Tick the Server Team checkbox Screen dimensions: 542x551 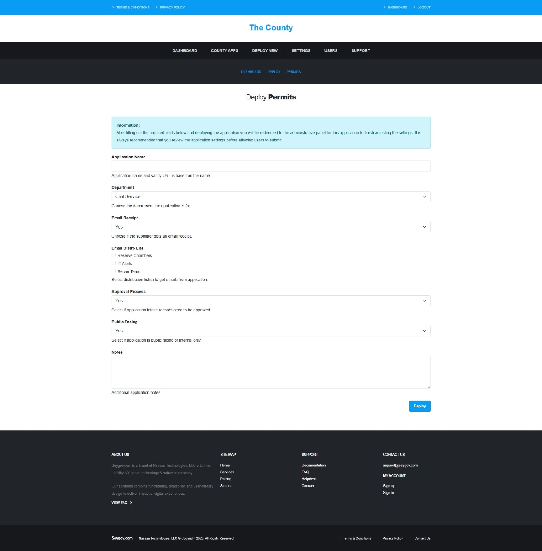pos(114,271)
